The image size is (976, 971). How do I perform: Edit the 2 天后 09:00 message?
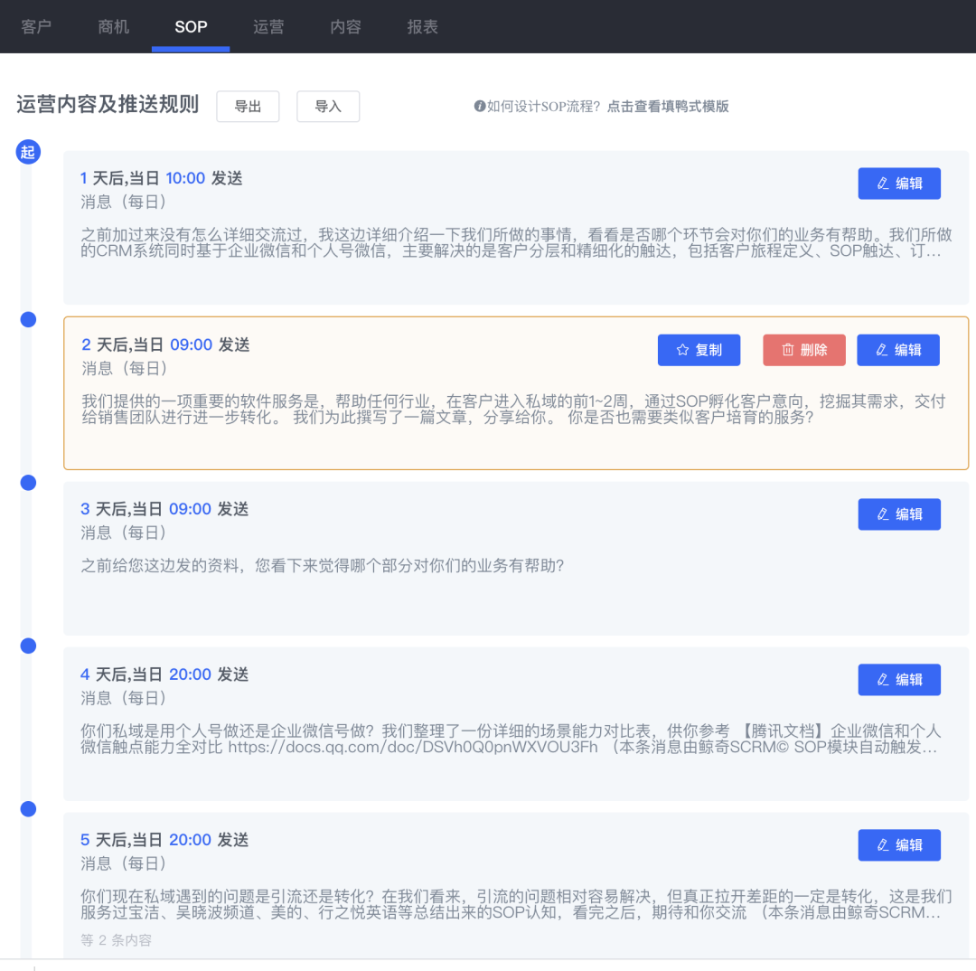pos(897,350)
